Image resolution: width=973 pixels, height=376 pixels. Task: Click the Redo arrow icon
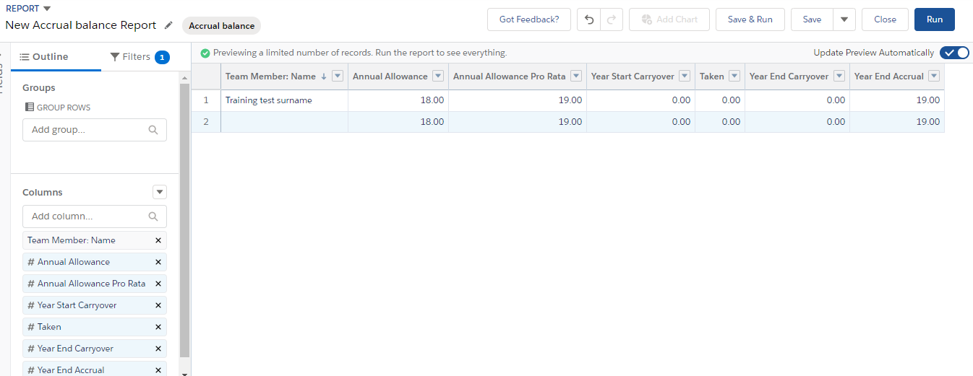[x=612, y=19]
